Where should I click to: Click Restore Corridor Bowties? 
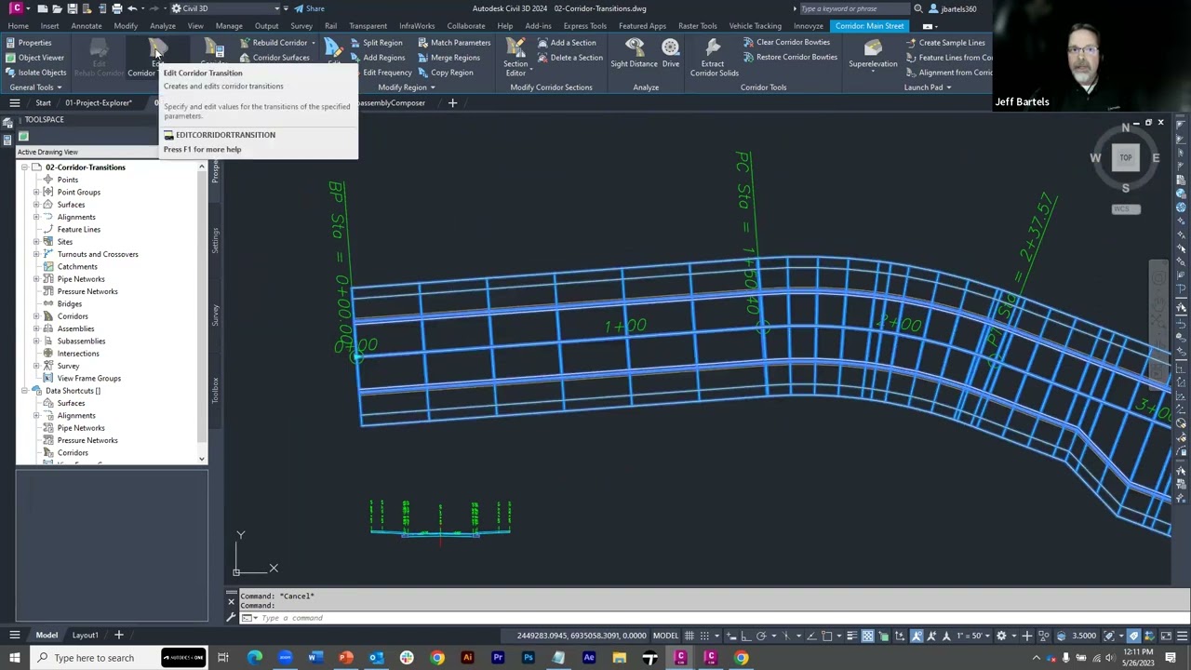click(x=790, y=58)
